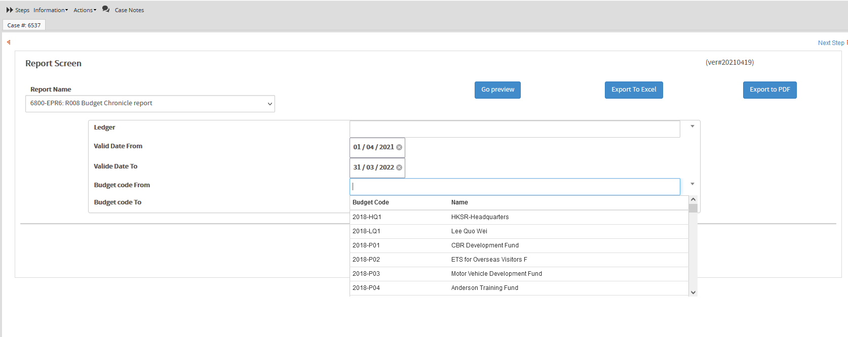The width and height of the screenshot is (848, 337).
Task: Expand the Ledger dropdown arrow
Action: [692, 127]
